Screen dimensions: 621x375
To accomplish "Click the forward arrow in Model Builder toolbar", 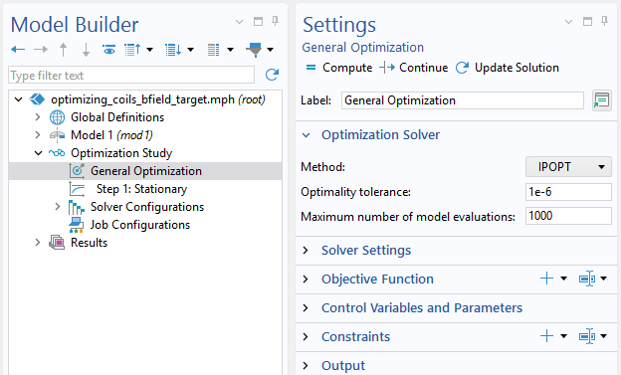I will (41, 50).
